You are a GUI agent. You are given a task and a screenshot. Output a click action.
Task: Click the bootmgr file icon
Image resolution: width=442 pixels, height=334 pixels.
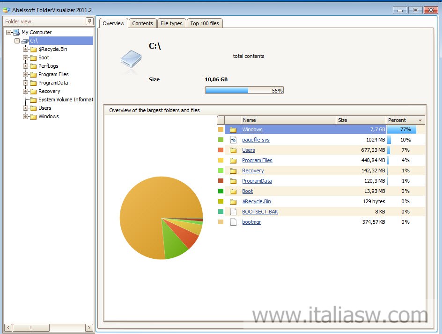(x=233, y=222)
